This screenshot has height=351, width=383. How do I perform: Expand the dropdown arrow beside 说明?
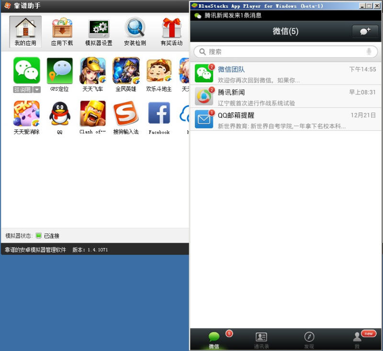coord(37,90)
